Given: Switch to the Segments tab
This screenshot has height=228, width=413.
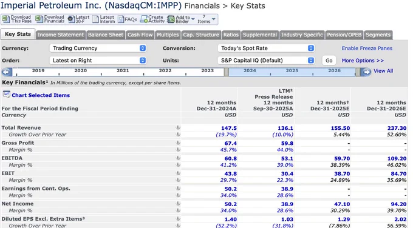Looking at the screenshot, I should tap(378, 35).
